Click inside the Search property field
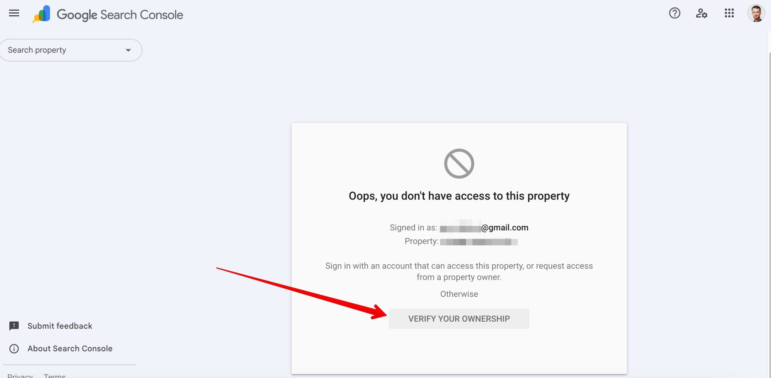Screen dimensions: 771x378 (x=71, y=50)
